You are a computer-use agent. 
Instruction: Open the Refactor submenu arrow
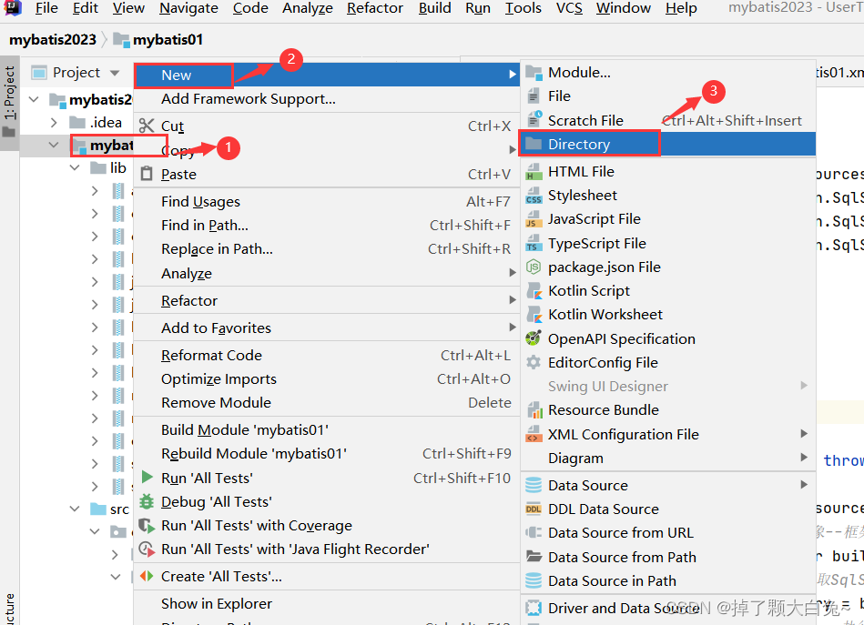coord(513,300)
